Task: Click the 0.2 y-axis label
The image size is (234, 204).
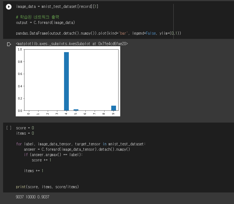Action: pyautogui.click(x=20, y=99)
